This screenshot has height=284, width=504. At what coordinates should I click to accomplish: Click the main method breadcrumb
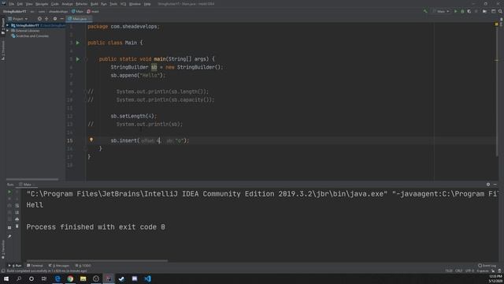point(93,11)
